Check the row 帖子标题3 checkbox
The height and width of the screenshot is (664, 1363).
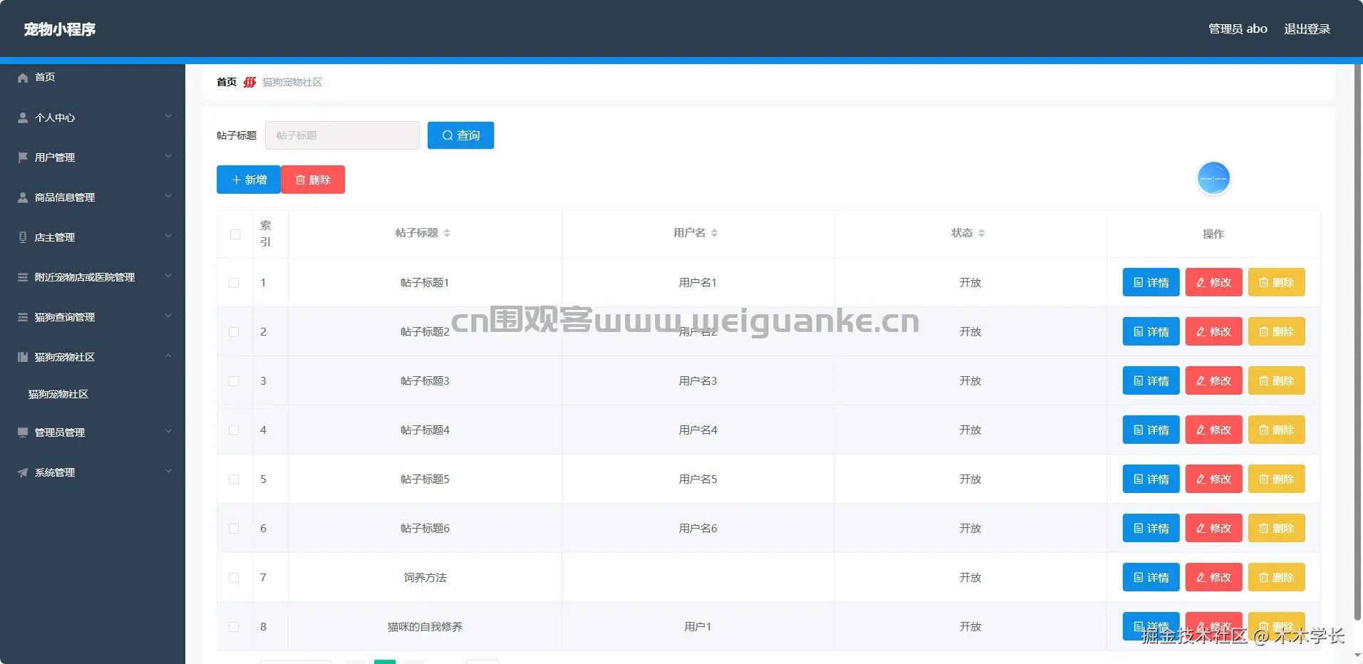tap(234, 381)
